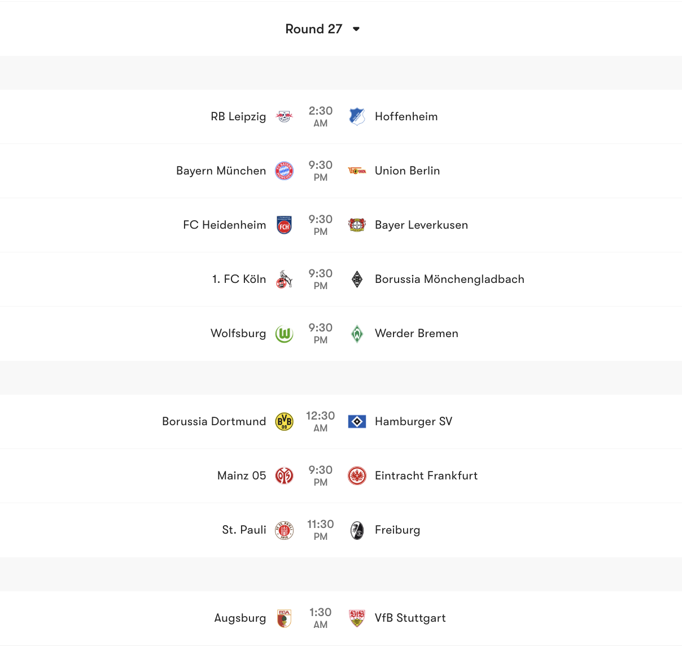The width and height of the screenshot is (682, 646).
Task: Select the Hoffenheim team logo
Action: pos(357,116)
